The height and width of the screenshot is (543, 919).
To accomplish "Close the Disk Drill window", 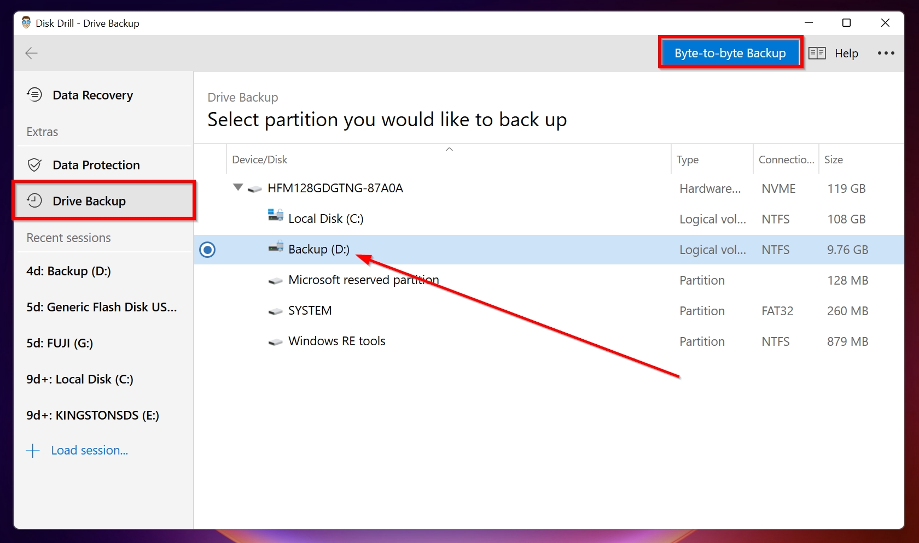I will [x=885, y=22].
